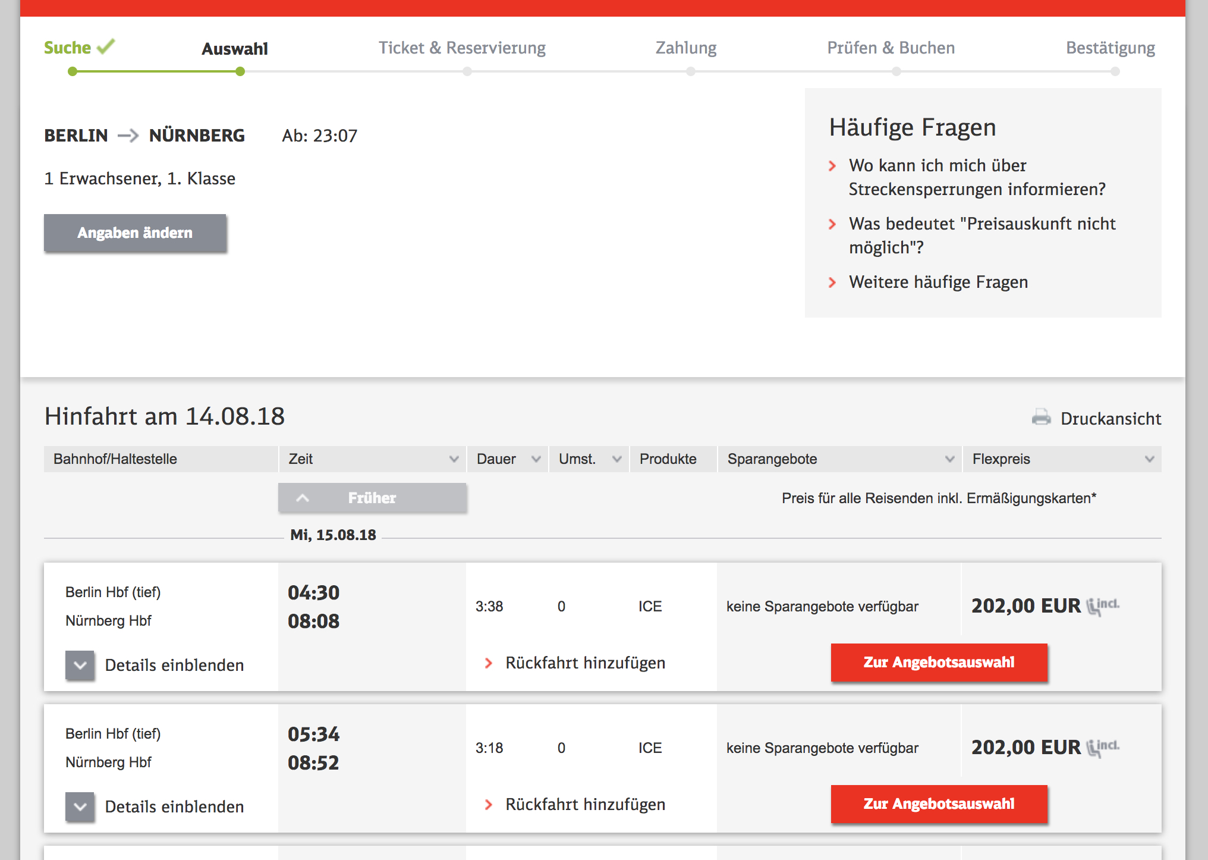This screenshot has height=860, width=1208.
Task: Click green checkmark next to Suche
Action: (106, 46)
